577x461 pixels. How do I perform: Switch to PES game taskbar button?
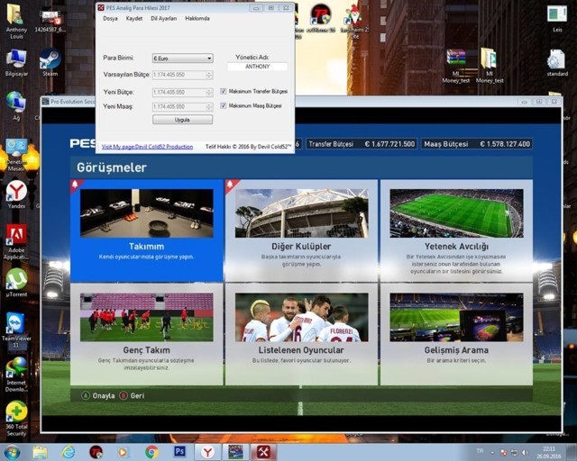[235, 452]
